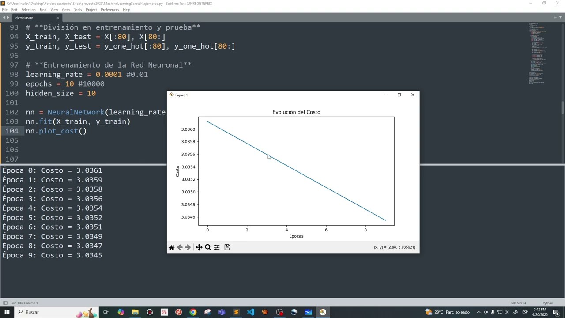This screenshot has height=318, width=565.
Task: Open Copilot from the taskbar
Action: pos(121,312)
